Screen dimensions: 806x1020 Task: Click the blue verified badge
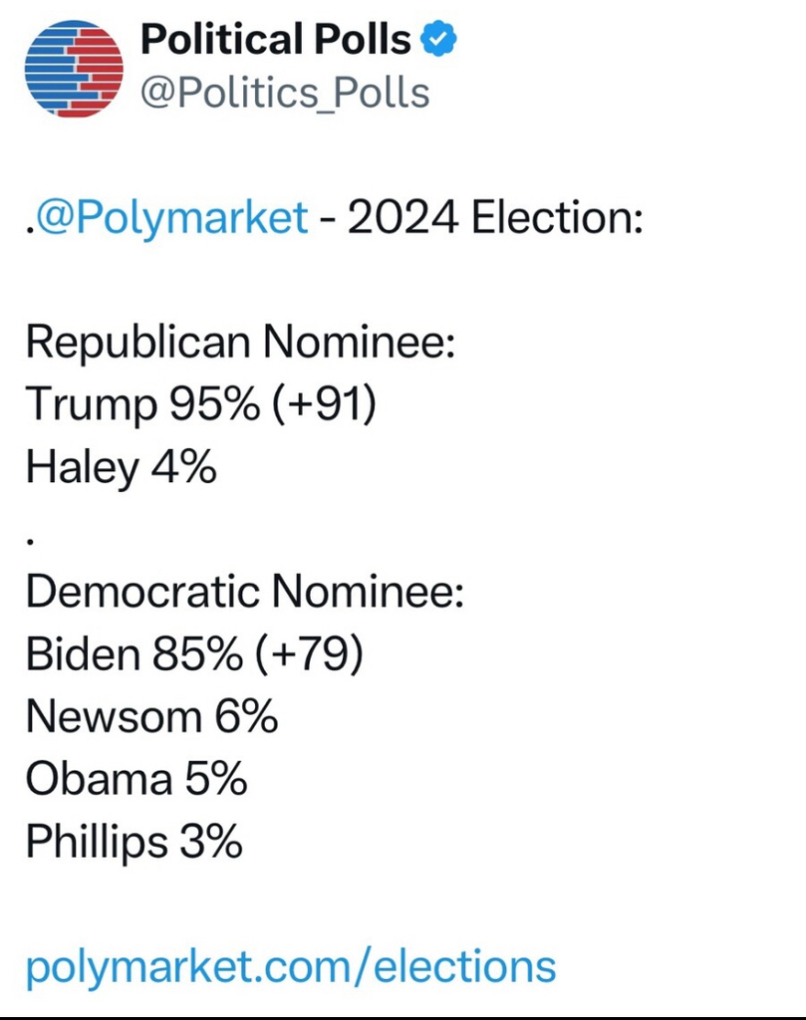pyautogui.click(x=439, y=40)
